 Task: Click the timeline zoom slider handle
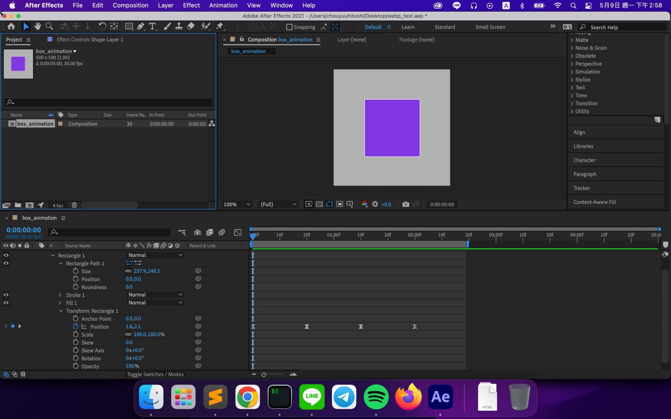(264, 374)
